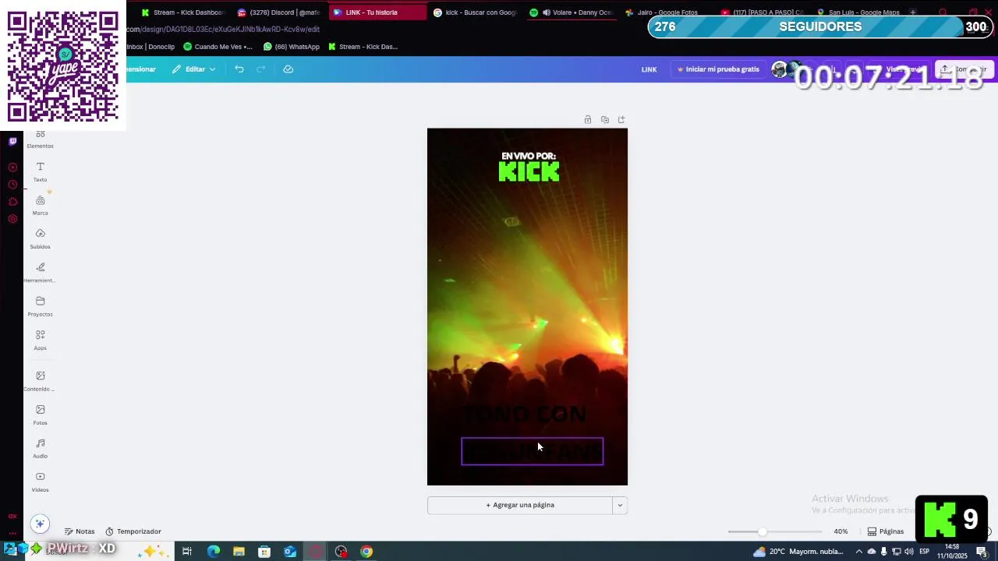The image size is (998, 561).
Task: Click the browser address bar URL
Action: click(223, 30)
